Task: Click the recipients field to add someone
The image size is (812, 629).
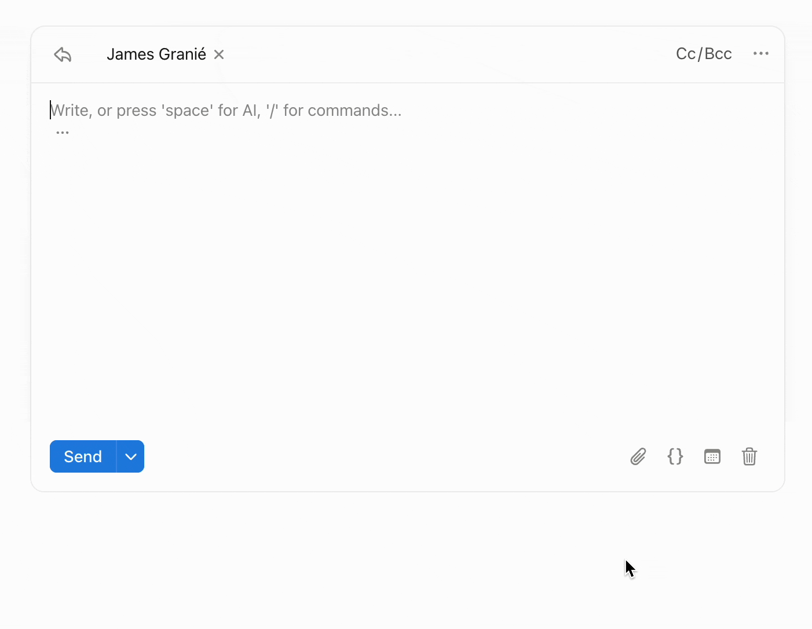Action: tap(405, 54)
